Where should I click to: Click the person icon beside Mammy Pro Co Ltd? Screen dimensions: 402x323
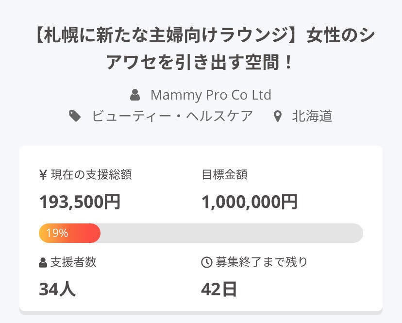(135, 94)
